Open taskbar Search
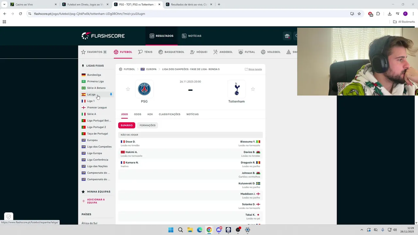 pyautogui.click(x=180, y=230)
